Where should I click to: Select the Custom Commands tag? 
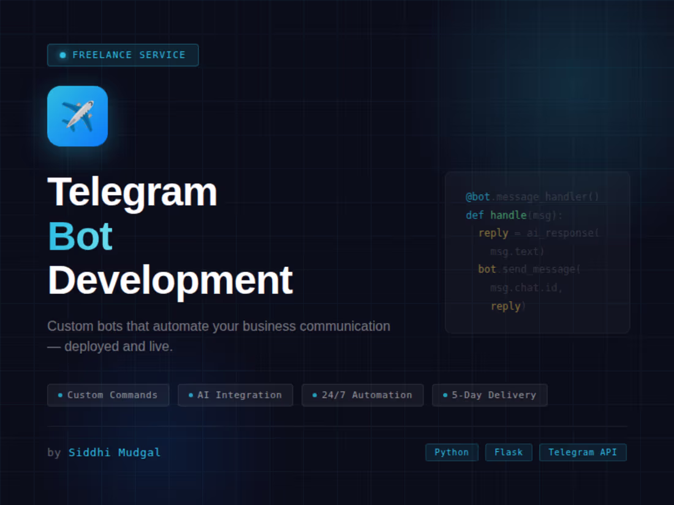point(108,395)
